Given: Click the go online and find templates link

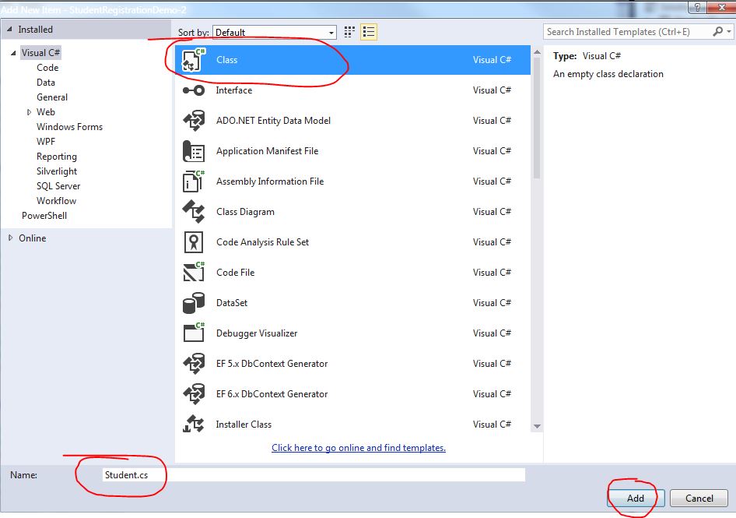Looking at the screenshot, I should point(359,448).
